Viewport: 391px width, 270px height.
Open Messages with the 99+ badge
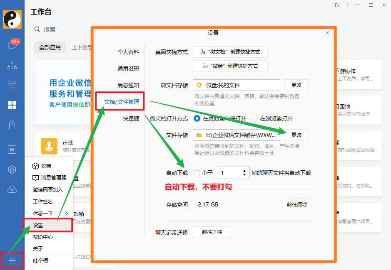point(12,45)
